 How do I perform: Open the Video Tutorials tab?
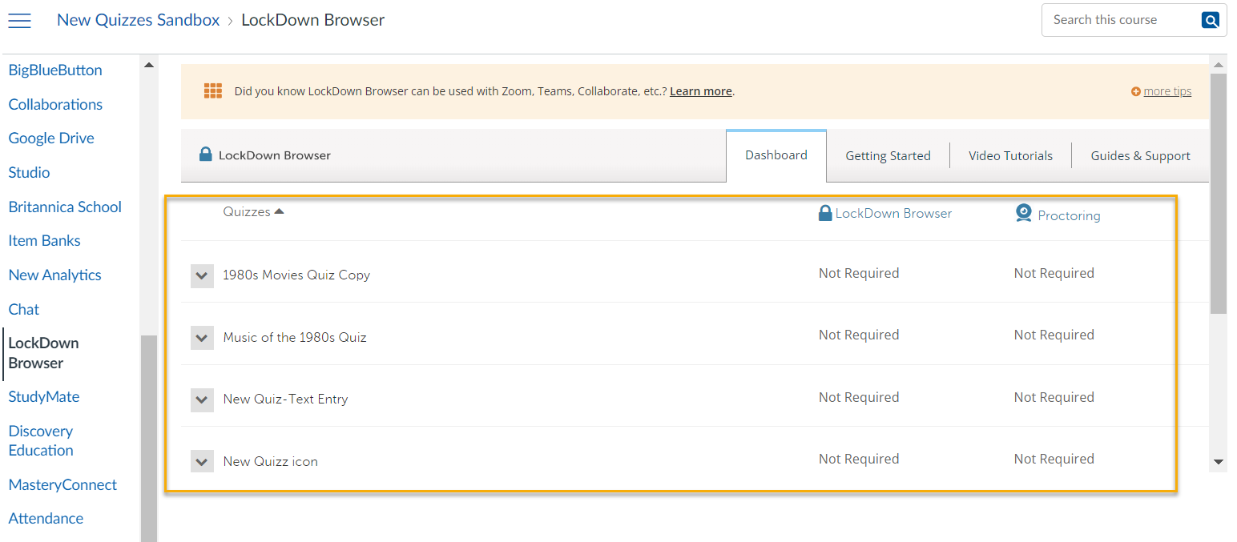[1010, 156]
